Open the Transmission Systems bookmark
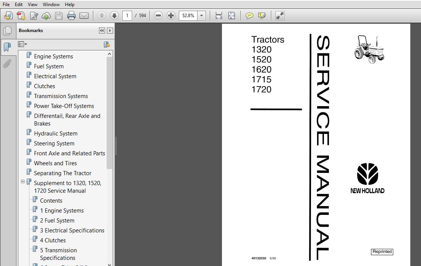The height and width of the screenshot is (266, 421). pyautogui.click(x=61, y=96)
